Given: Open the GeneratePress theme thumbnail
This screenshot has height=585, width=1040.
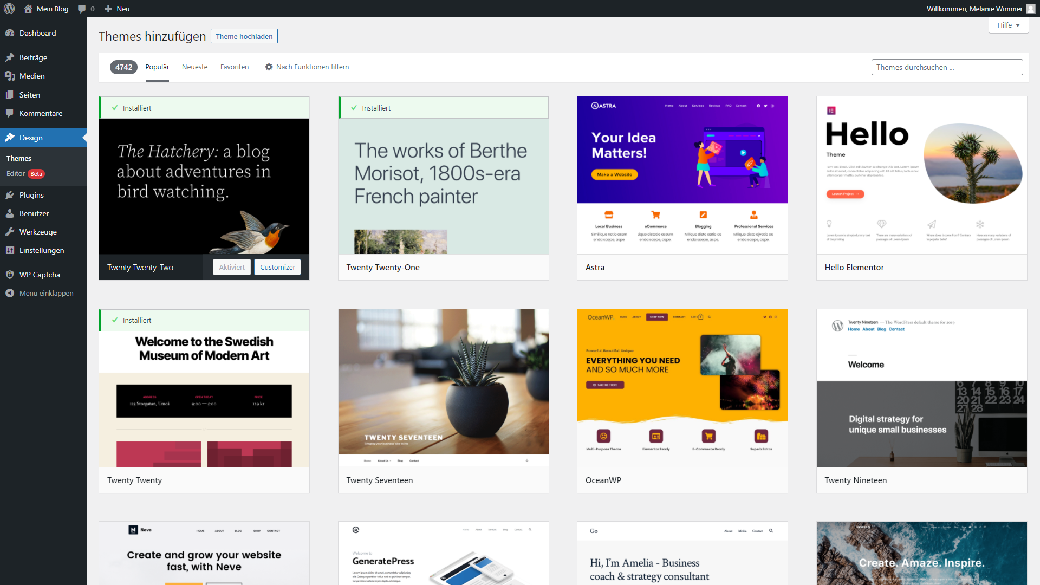Looking at the screenshot, I should point(443,554).
